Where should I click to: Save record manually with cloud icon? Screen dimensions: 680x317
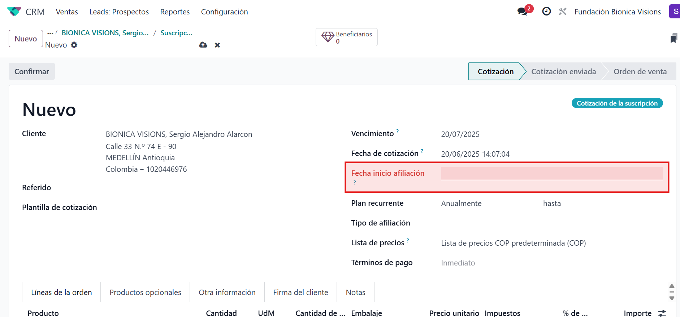[x=203, y=45]
